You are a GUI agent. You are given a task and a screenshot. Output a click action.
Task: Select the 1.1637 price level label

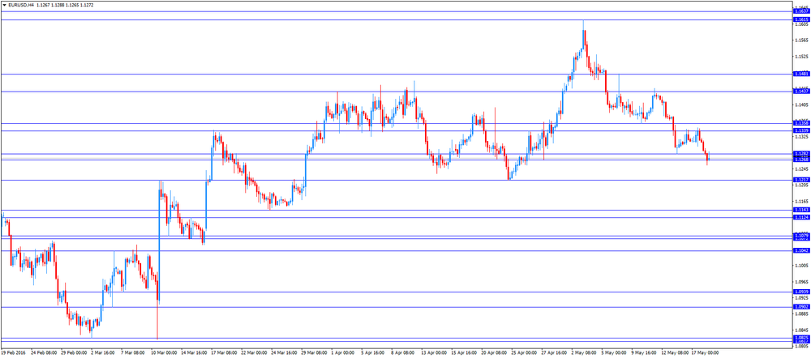point(801,11)
